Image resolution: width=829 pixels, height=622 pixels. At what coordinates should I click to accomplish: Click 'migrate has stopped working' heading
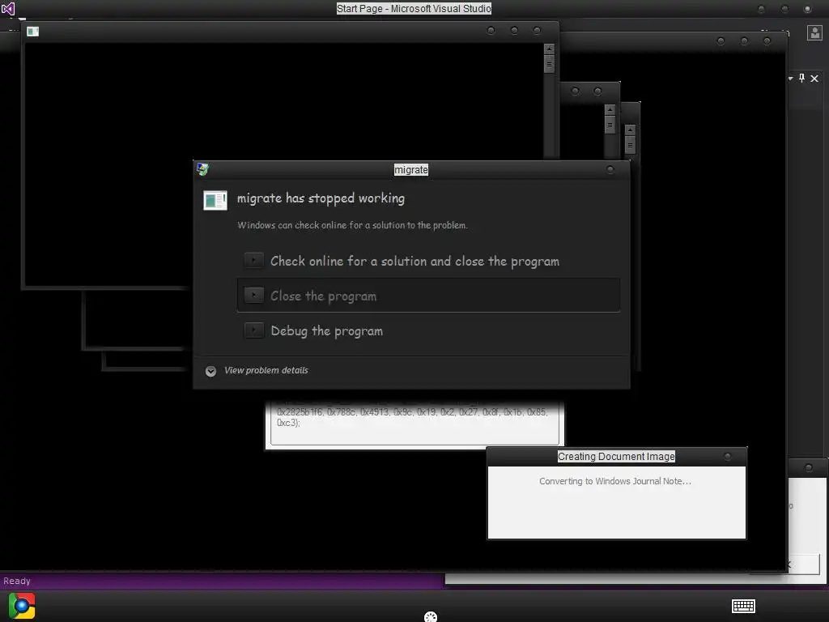pos(321,198)
